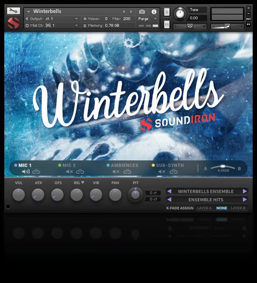The height and width of the screenshot is (283, 257).
Task: Click the Tune knob
Action: point(180,14)
